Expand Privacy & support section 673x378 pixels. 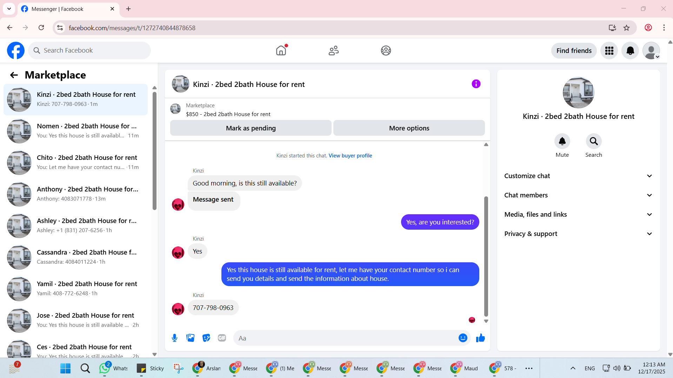point(578,234)
